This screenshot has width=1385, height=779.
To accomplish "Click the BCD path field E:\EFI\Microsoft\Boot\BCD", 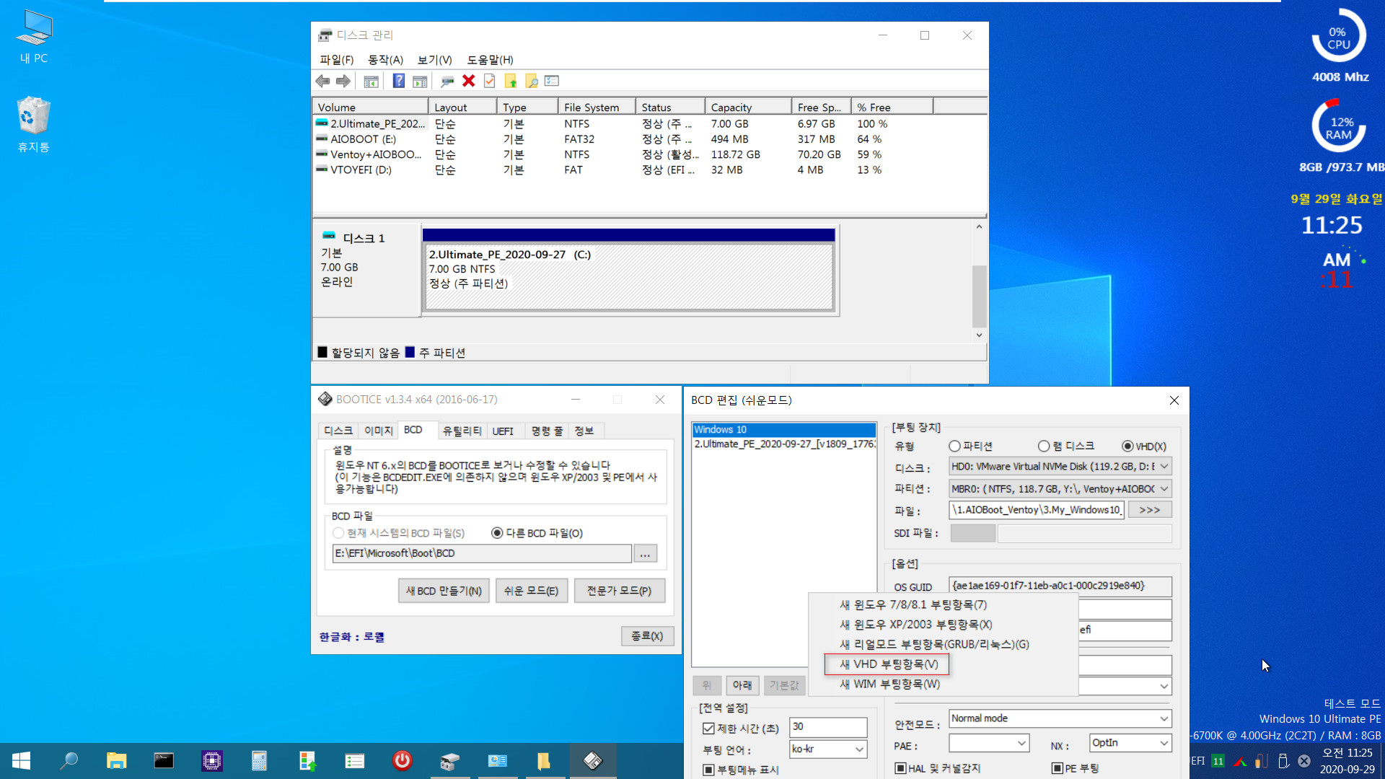I will coord(481,553).
